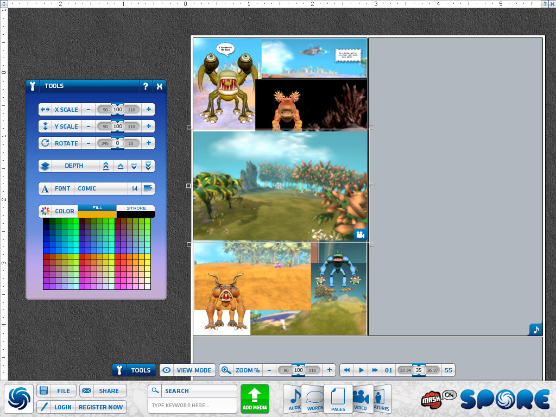Open the Pages media tab
This screenshot has width=556, height=417.
[338, 399]
